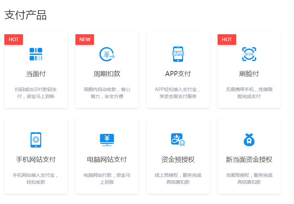
Task: Click the HOT badge on 当面付 card
Action: click(14, 40)
